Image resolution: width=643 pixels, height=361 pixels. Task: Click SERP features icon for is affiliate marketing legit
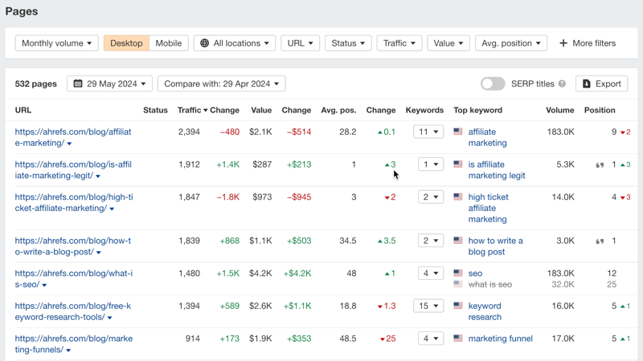[600, 165]
